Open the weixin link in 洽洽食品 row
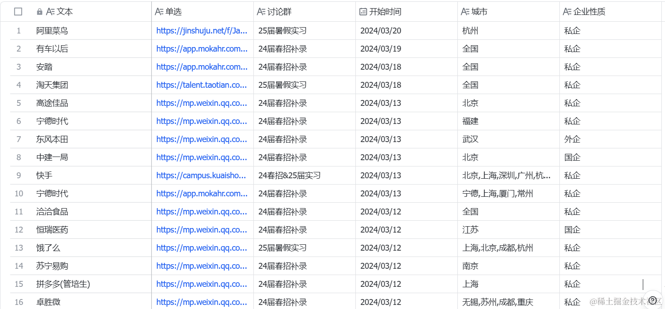665x309 pixels. click(202, 212)
